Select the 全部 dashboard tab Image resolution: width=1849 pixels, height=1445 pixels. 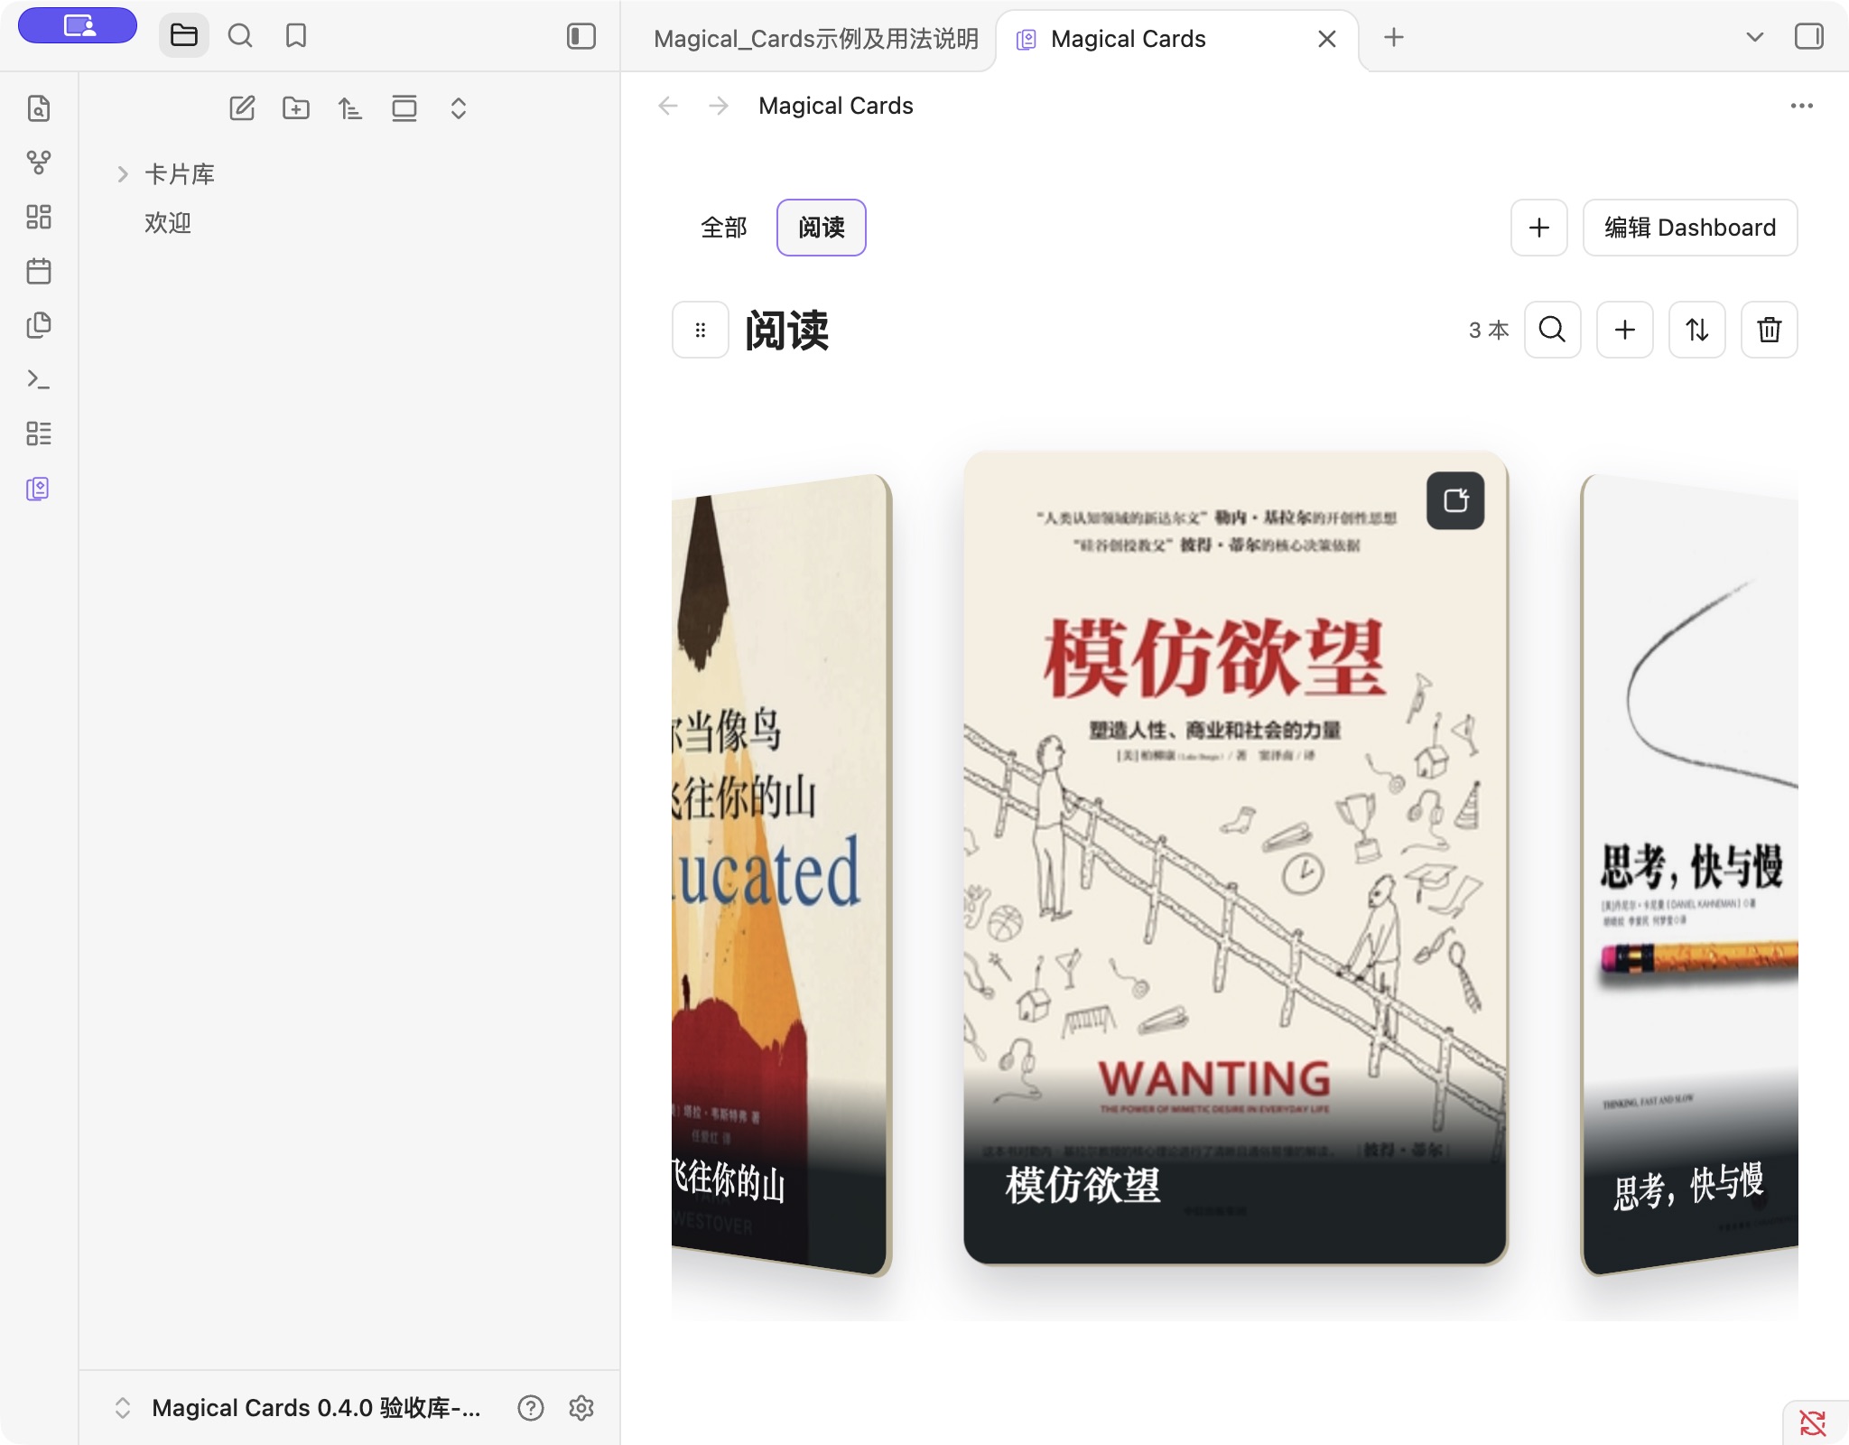tap(724, 228)
